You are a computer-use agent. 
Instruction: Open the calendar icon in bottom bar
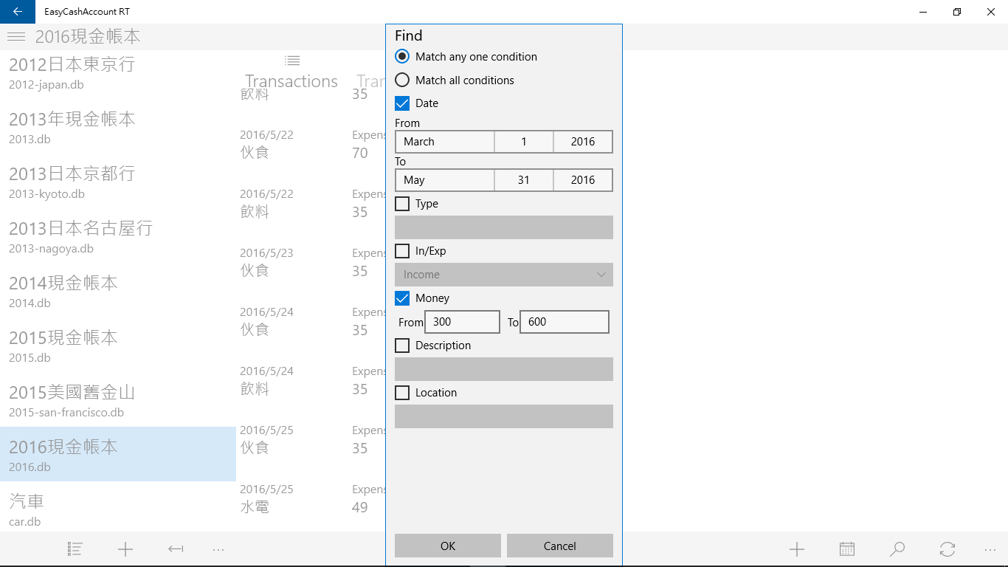[x=847, y=549]
